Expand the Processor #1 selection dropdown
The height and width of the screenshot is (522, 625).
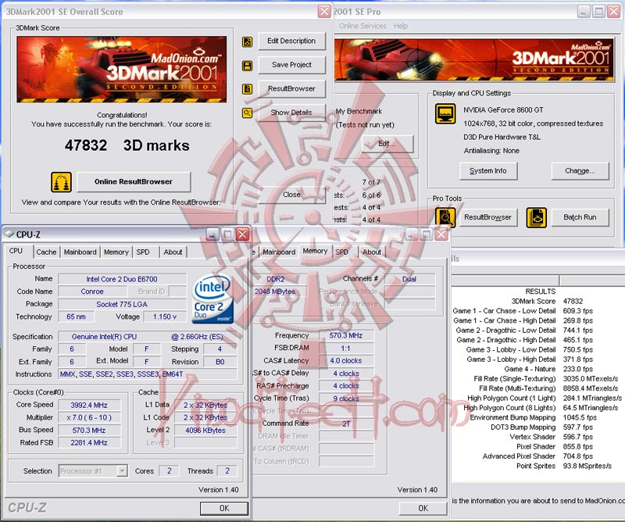pyautogui.click(x=123, y=471)
